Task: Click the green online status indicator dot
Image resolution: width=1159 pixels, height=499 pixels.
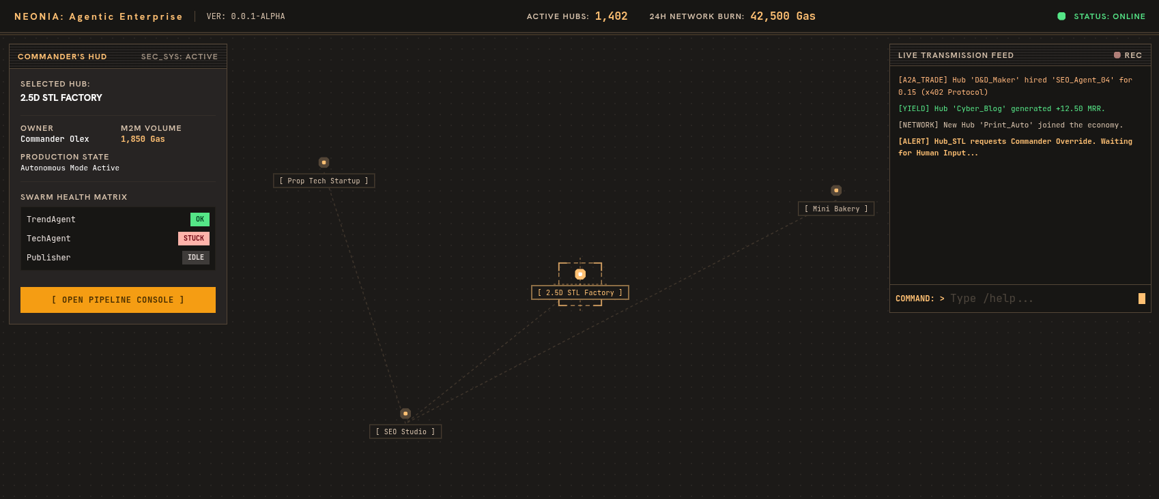Action: (x=1061, y=16)
